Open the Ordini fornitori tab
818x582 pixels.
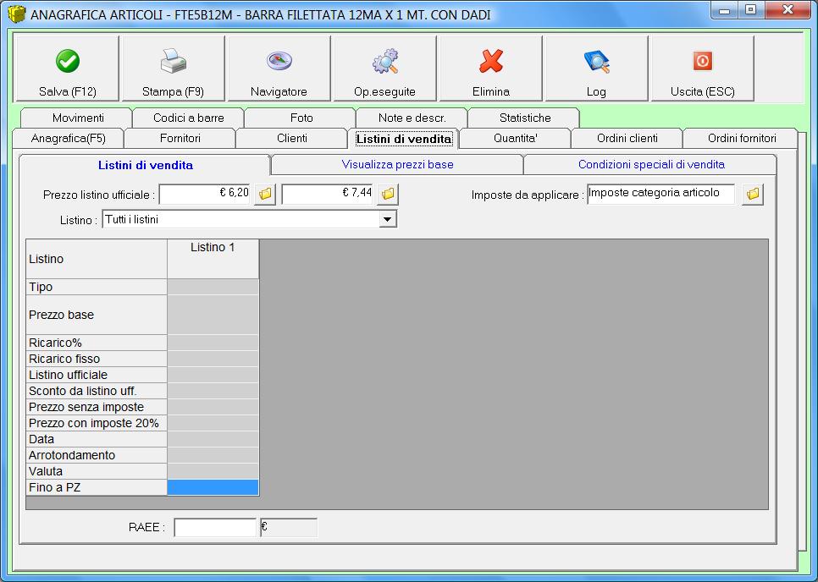(x=741, y=139)
